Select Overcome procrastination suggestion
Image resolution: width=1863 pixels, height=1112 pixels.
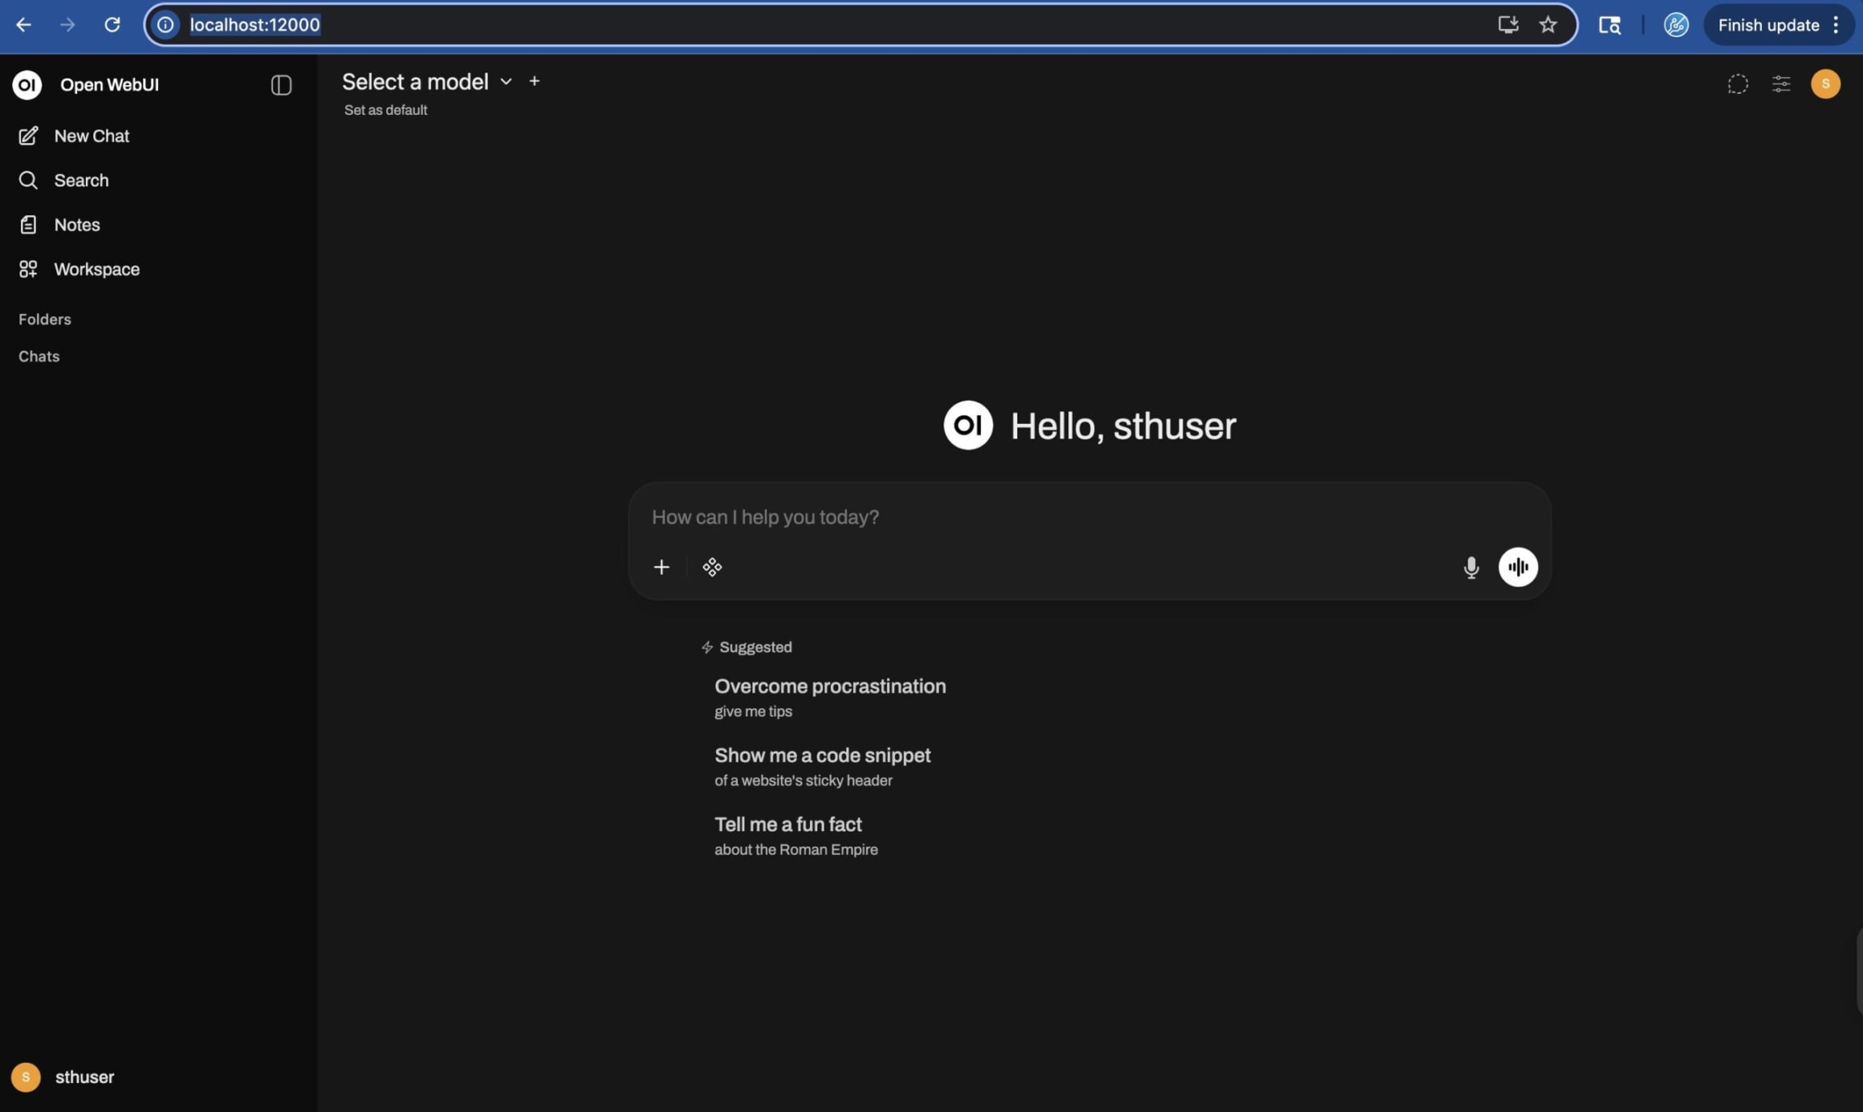tap(829, 697)
